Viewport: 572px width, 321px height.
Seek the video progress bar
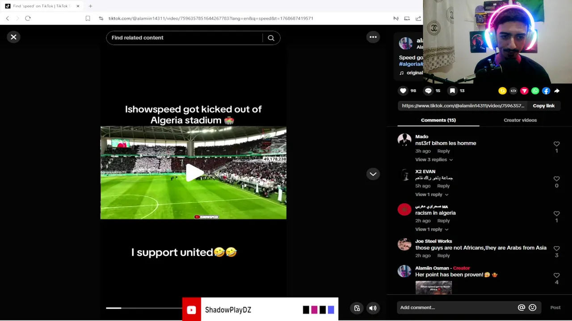144,308
